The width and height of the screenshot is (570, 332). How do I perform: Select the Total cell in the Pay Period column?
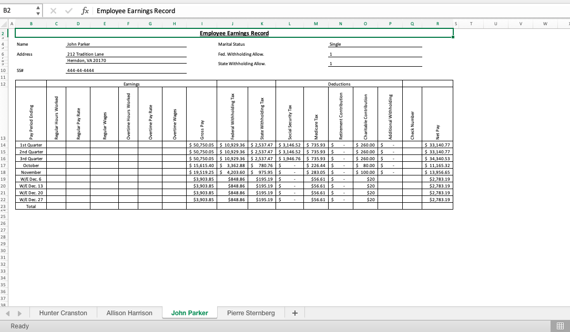point(31,206)
